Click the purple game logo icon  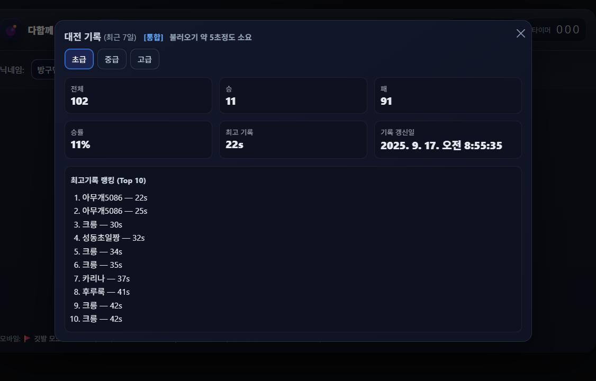[x=12, y=30]
